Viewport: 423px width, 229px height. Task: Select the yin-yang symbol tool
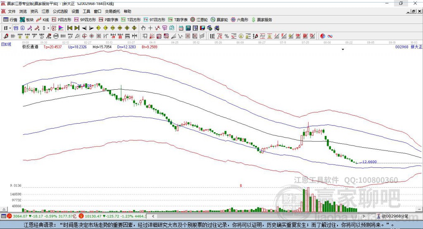coord(323,36)
